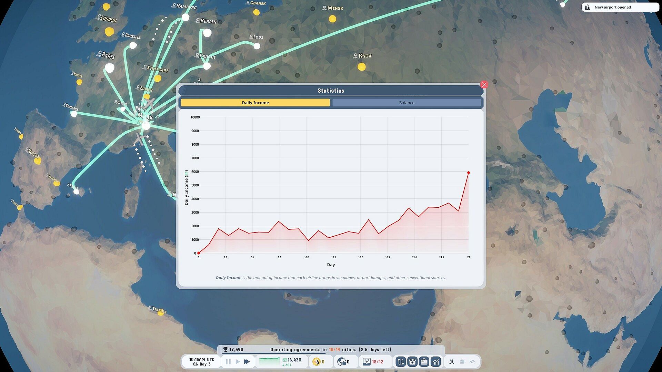Toggle the hidden eye visibility overlay
Screen dimensions: 662x372
coord(472,362)
